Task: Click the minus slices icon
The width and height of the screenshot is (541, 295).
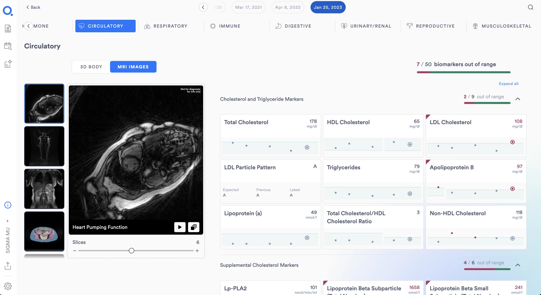Action: (75, 250)
